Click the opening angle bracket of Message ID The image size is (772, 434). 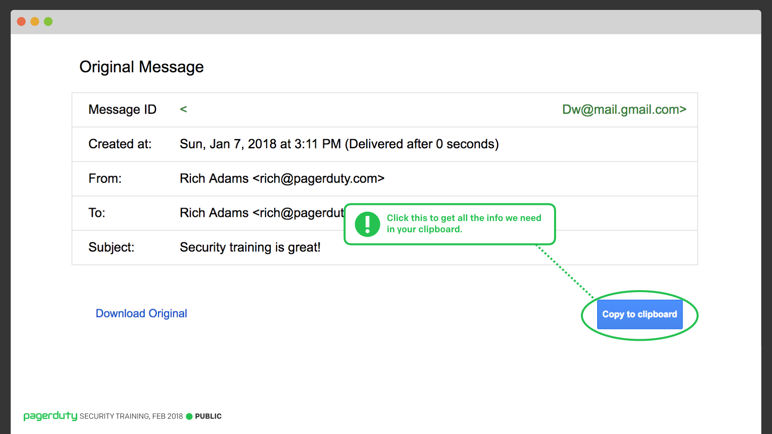coord(183,109)
